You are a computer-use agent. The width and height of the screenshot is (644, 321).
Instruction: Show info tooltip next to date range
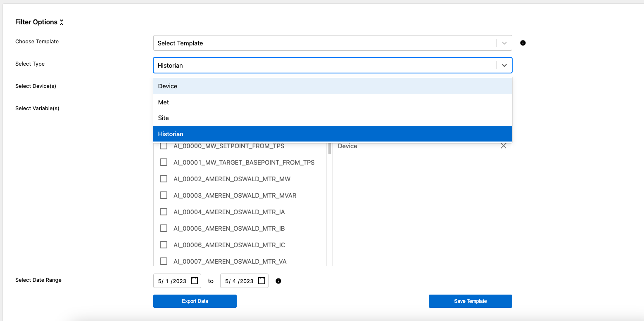click(x=278, y=281)
